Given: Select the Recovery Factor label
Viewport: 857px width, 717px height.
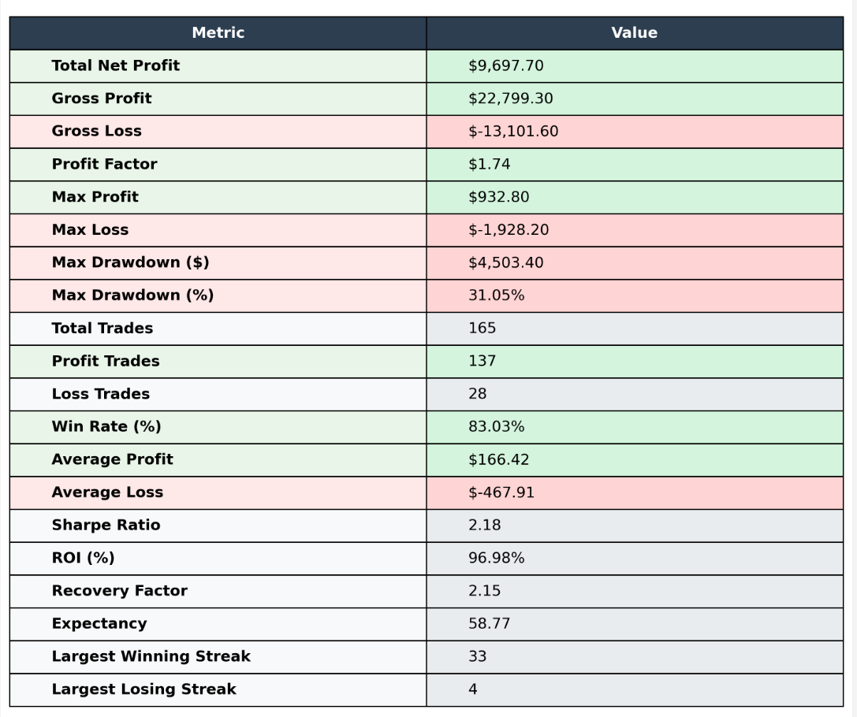Looking at the screenshot, I should [119, 591].
